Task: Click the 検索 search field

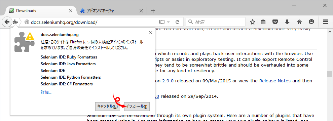Action: (216, 22)
